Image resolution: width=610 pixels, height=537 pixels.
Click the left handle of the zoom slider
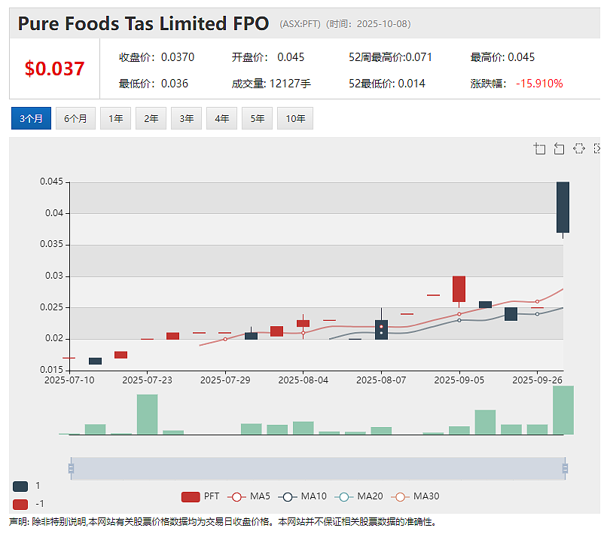[71, 468]
